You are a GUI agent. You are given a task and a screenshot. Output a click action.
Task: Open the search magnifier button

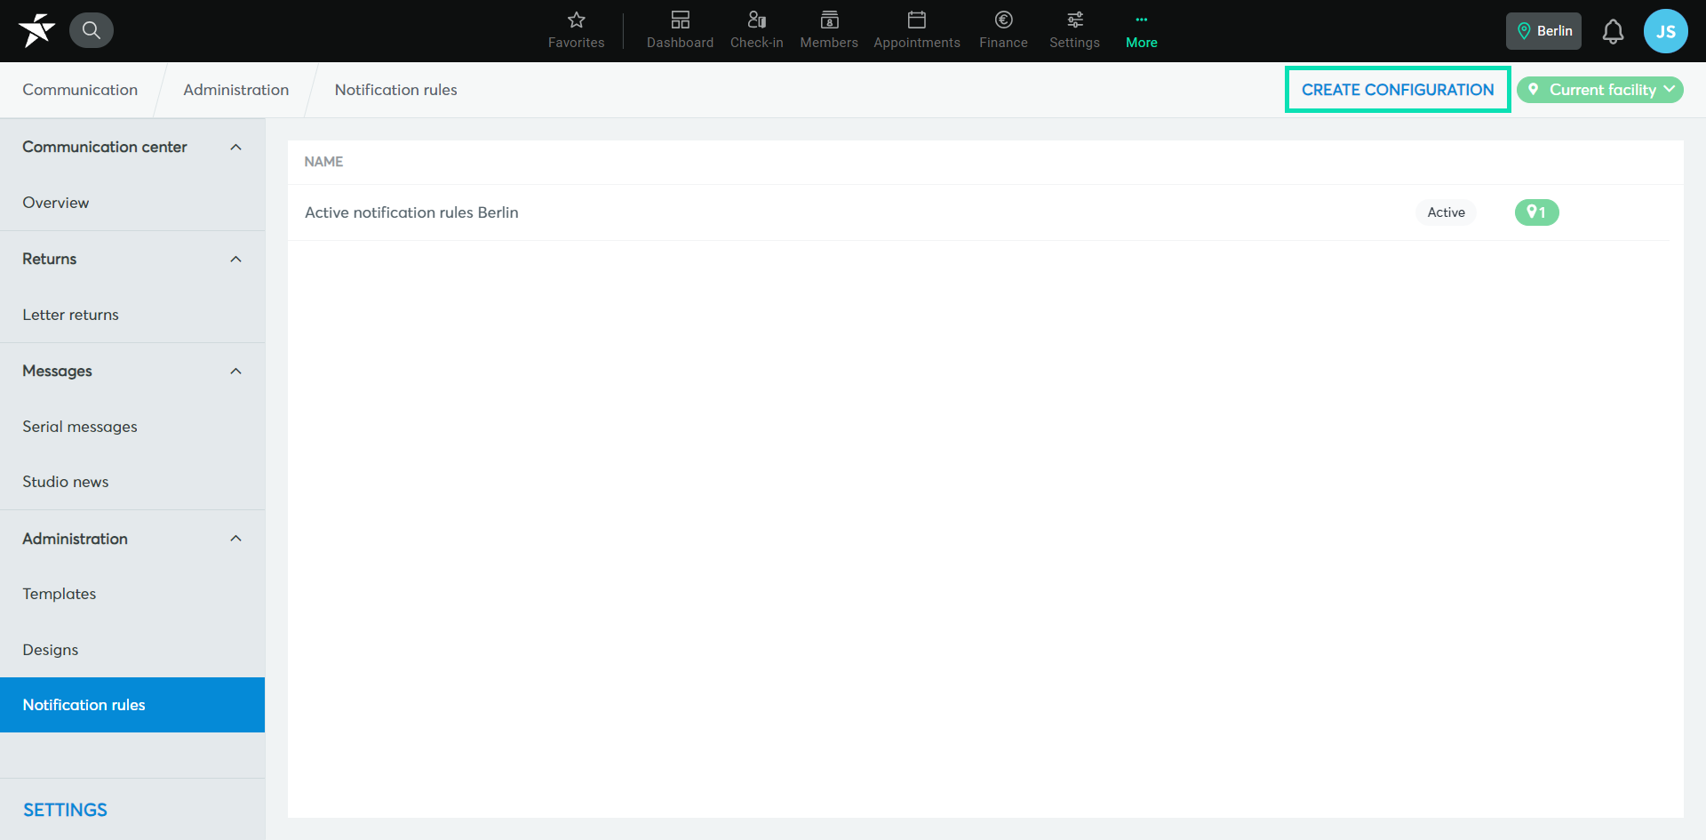pos(91,30)
